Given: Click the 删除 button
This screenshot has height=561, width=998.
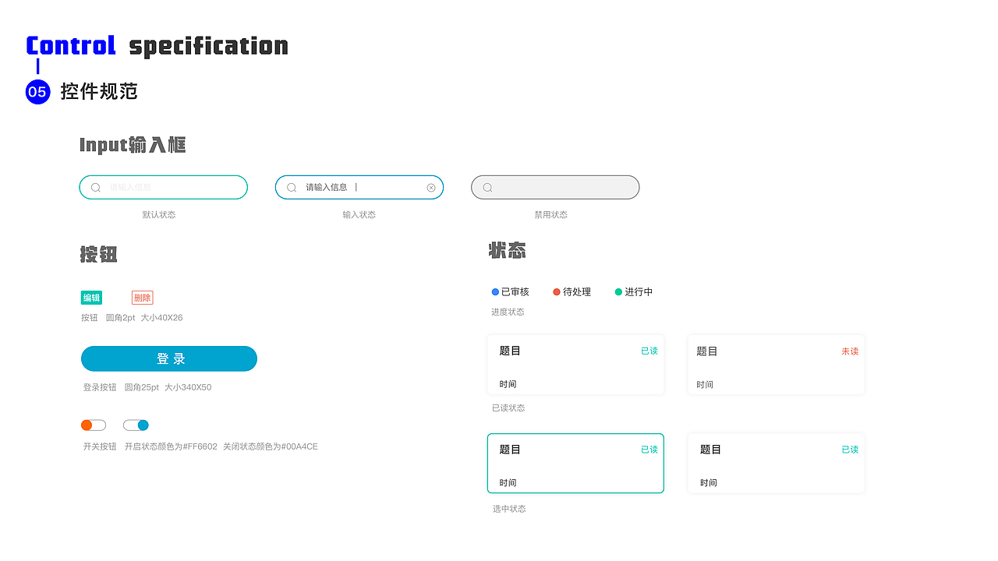Looking at the screenshot, I should click(x=143, y=298).
